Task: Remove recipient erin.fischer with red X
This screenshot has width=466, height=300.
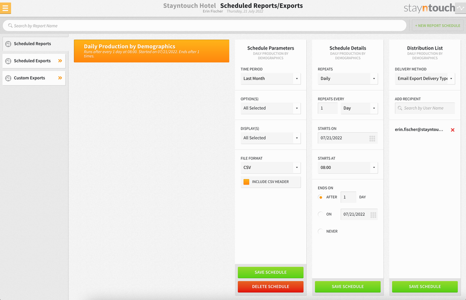Action: tap(453, 130)
